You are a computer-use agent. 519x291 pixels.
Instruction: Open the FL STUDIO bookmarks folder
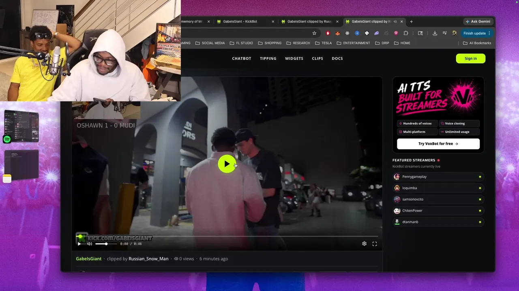241,43
